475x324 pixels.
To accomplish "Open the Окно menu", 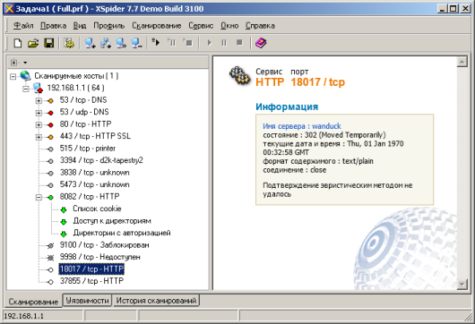I will 229,26.
